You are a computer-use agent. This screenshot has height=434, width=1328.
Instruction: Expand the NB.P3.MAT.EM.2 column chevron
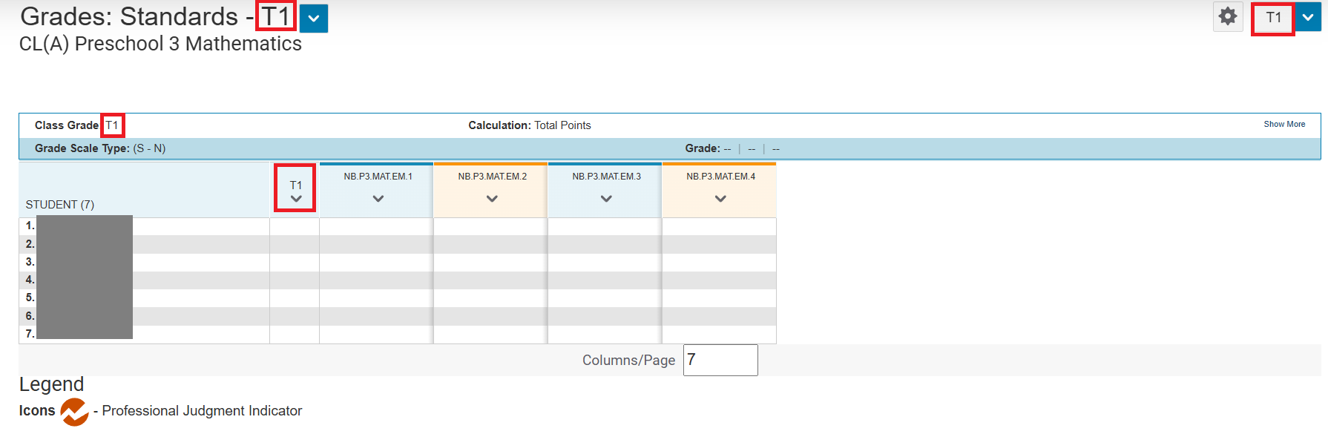(x=492, y=199)
